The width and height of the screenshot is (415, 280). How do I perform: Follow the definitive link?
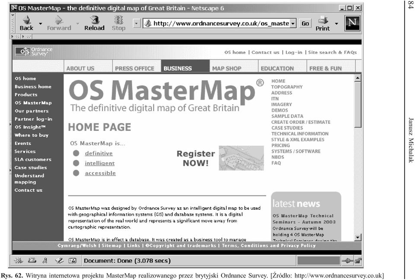pos(99,153)
